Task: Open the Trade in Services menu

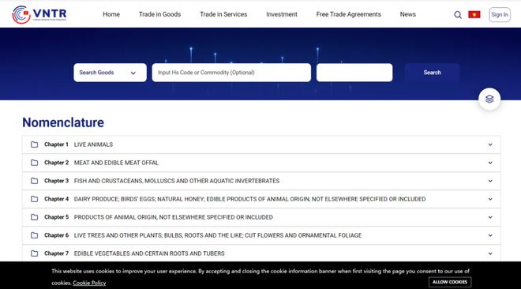Action: 223,14
